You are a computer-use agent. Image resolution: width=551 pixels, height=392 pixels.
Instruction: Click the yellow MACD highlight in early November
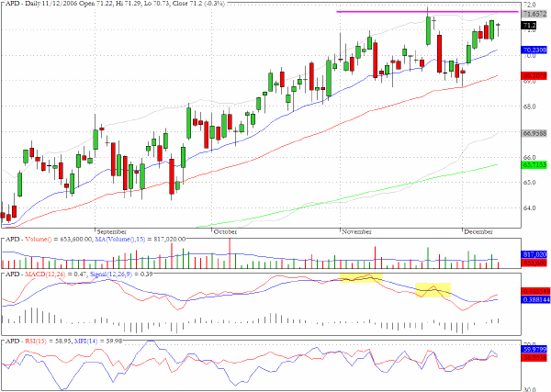[x=361, y=277]
